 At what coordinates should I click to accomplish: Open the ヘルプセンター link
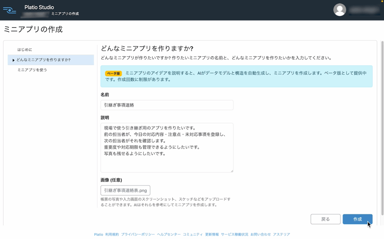169,234
